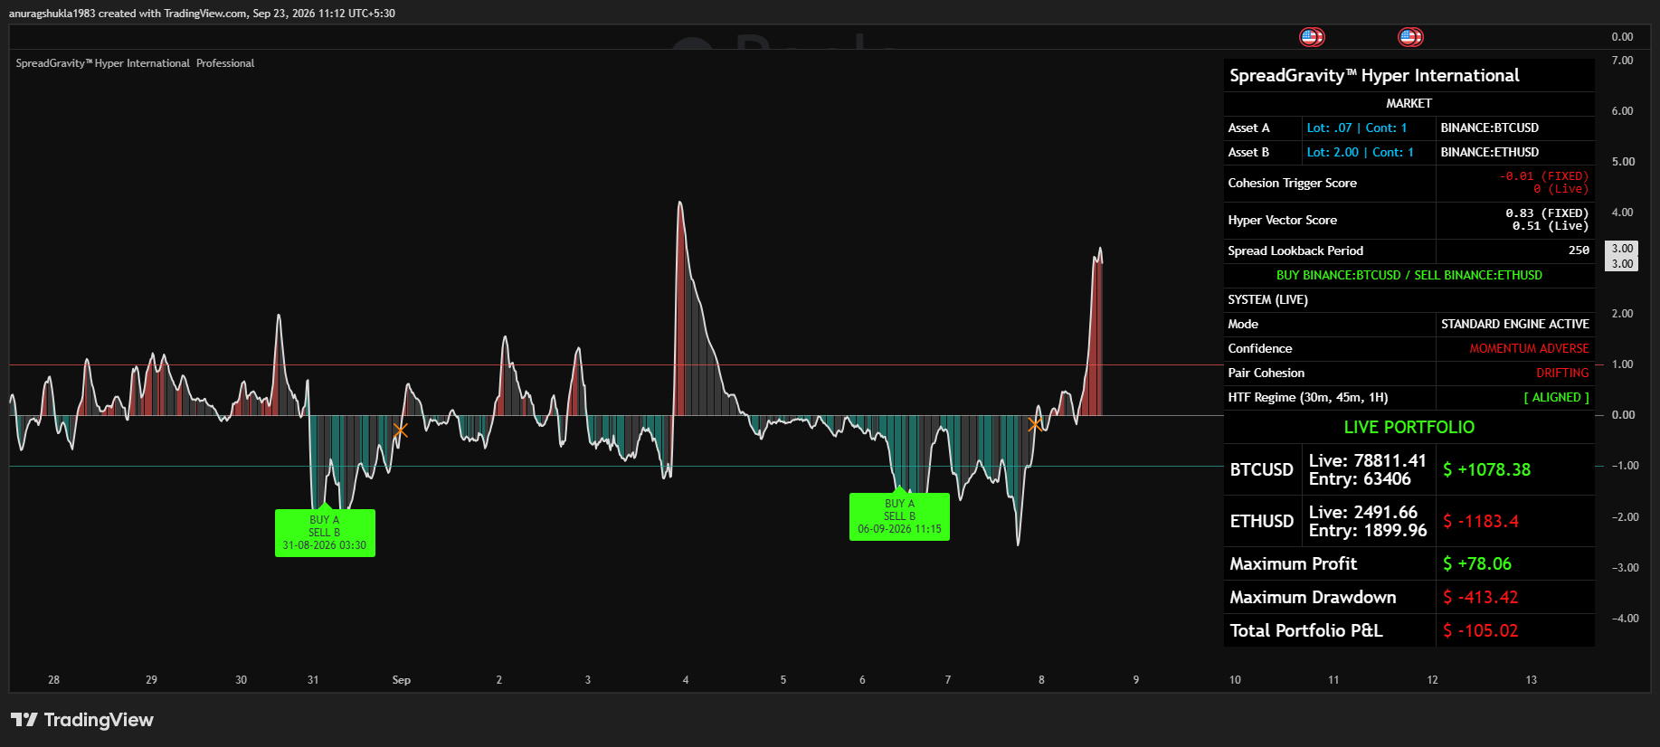This screenshot has width=1660, height=747.
Task: Click BUY A SELL B label dated 31-08-2026
Action: pyautogui.click(x=325, y=533)
